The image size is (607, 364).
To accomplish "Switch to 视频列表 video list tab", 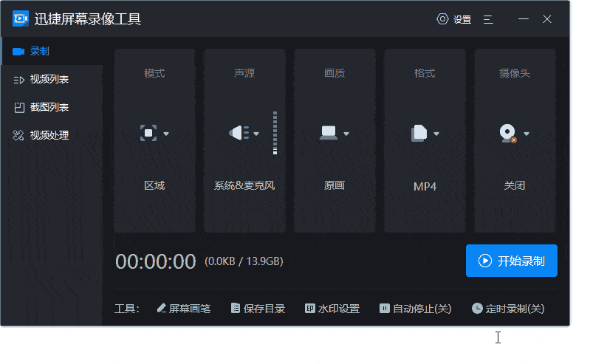I will pos(49,79).
